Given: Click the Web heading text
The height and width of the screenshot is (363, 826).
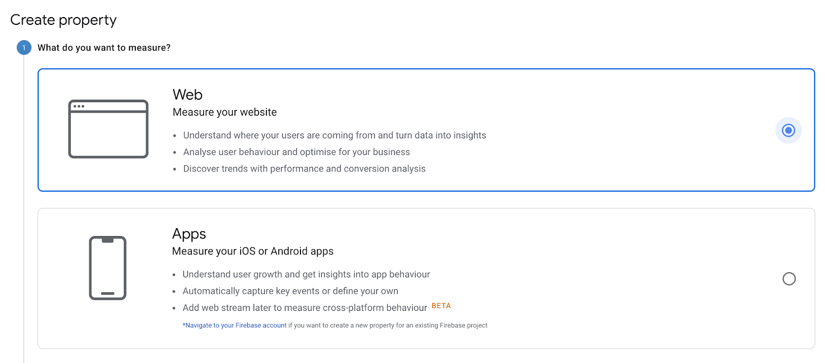Looking at the screenshot, I should (x=187, y=94).
